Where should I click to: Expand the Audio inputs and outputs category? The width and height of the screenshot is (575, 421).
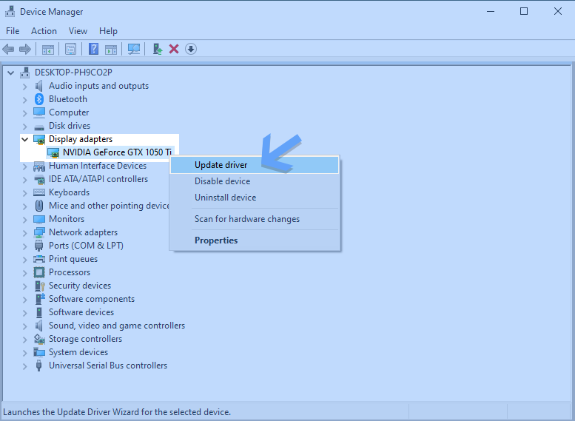tap(24, 87)
